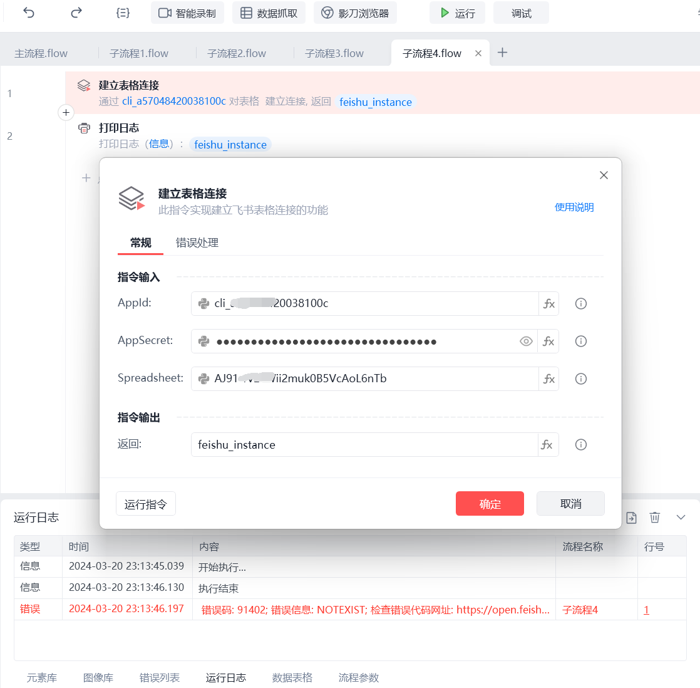Open 子流程2.flow tab
The width and height of the screenshot is (700, 688).
(237, 54)
